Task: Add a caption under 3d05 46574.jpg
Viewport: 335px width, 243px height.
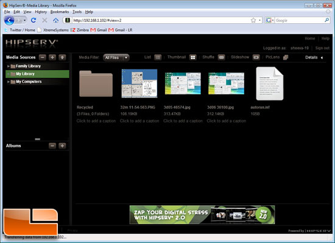Action: tap(183, 121)
